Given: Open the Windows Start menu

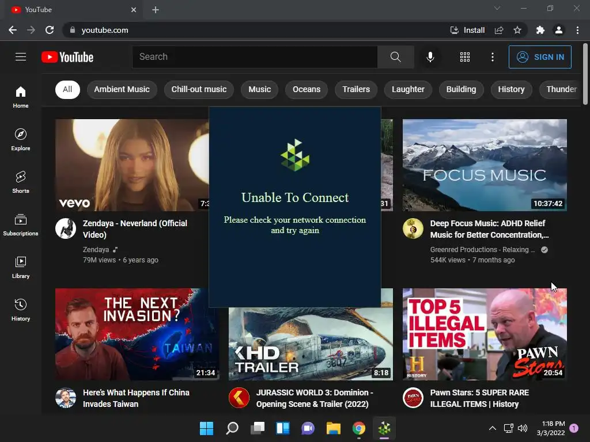Looking at the screenshot, I should [206, 428].
